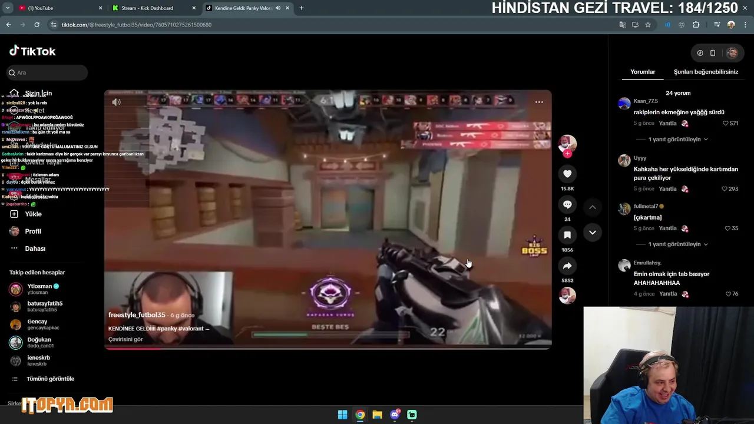Viewport: 754px width, 424px height.
Task: Switch to the Şunları beğenebilirsiniz tab
Action: [x=706, y=72]
